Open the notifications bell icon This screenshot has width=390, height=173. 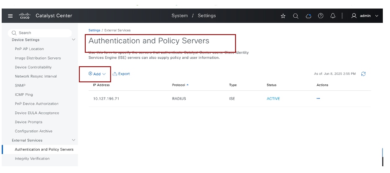pyautogui.click(x=333, y=16)
